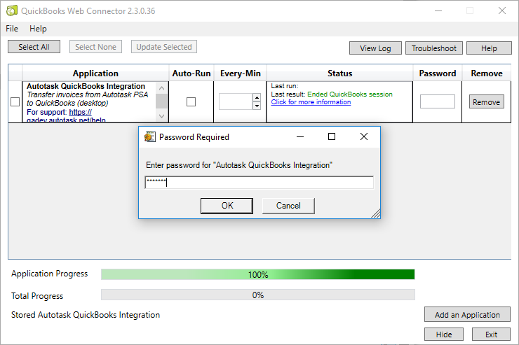This screenshot has height=345, width=519.
Task: Click 'Stored Autotask QuickBooks Integration' status message
Action: click(x=86, y=315)
